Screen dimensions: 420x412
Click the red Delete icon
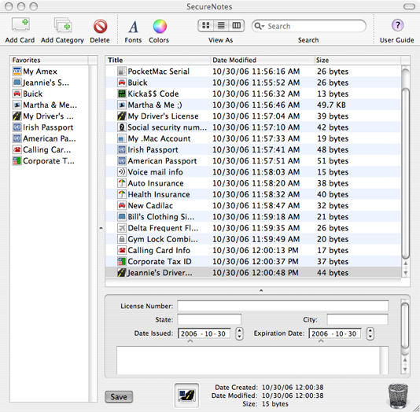click(x=100, y=26)
